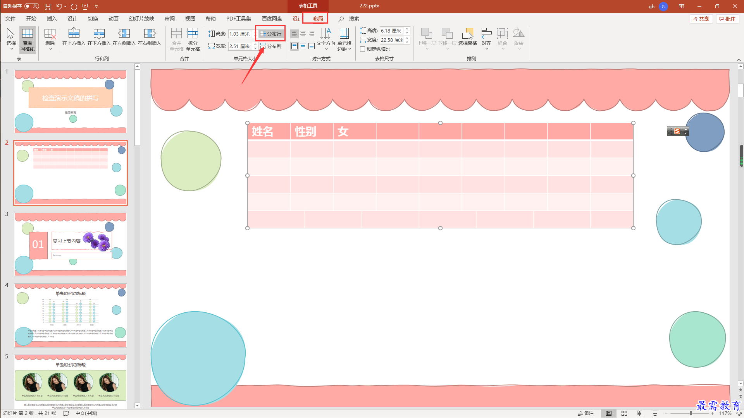
Task: Toggle the AutoSave switch
Action: [x=32, y=6]
